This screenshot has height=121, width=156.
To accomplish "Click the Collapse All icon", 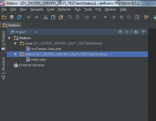I will [127, 32].
